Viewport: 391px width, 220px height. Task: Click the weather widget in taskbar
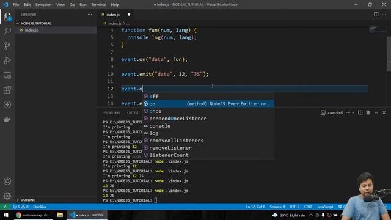289,215
